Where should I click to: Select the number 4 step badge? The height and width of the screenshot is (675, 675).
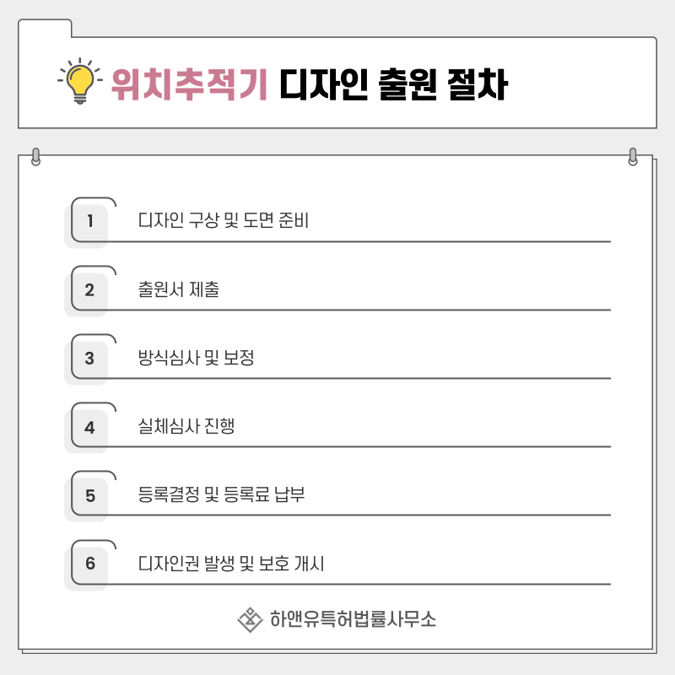[89, 427]
